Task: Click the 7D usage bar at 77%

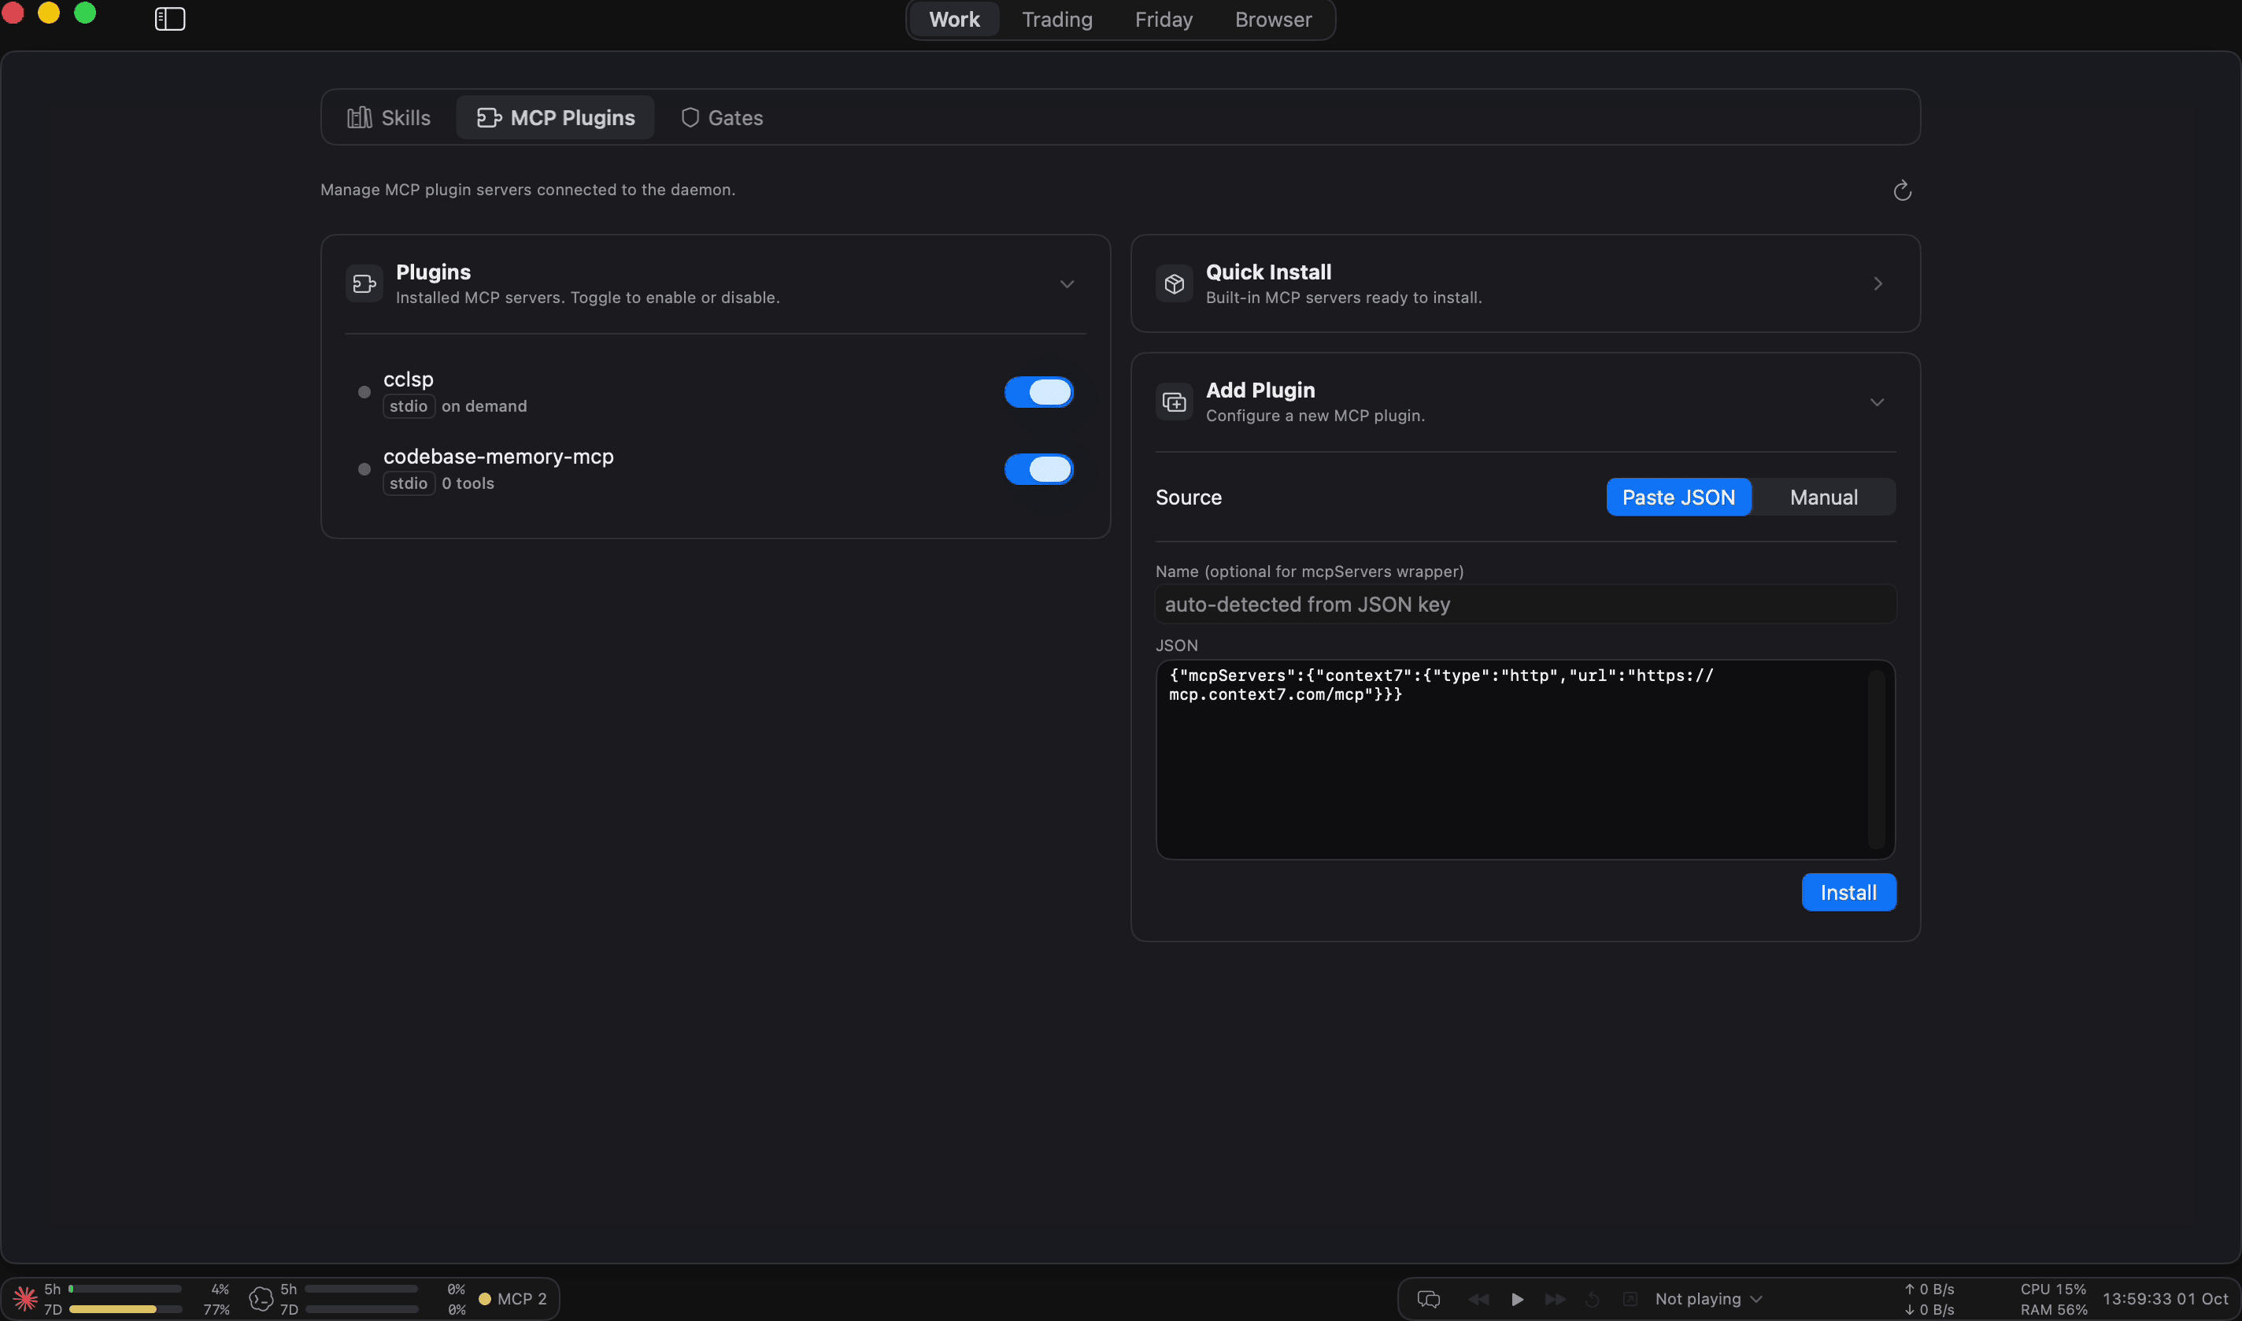Action: [x=124, y=1309]
